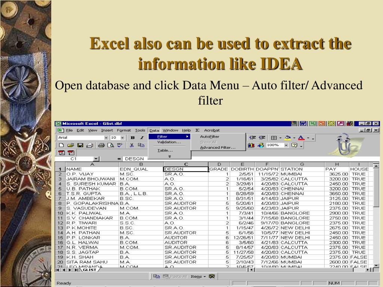Choose Advanced Filter from the submenu
Viewport: 383px width, 287px height.
click(218, 147)
